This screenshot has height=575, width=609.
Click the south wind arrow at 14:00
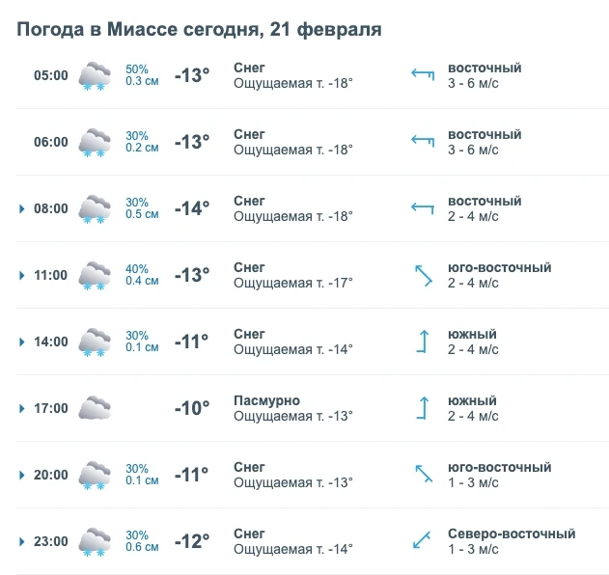click(422, 341)
